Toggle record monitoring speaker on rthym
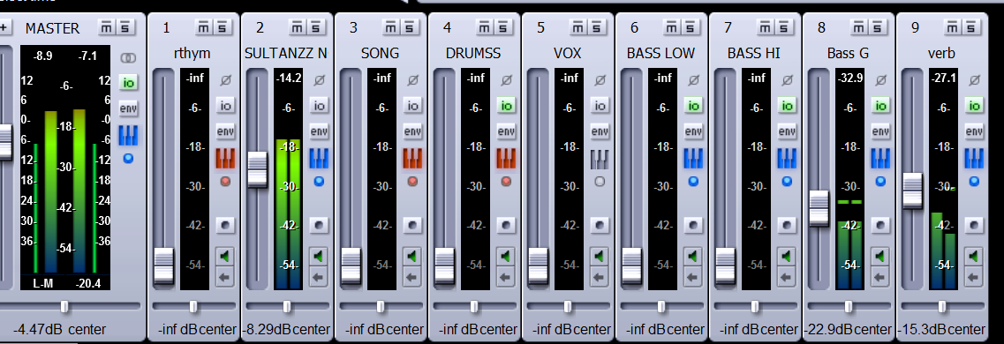This screenshot has height=344, width=1004. pyautogui.click(x=225, y=257)
